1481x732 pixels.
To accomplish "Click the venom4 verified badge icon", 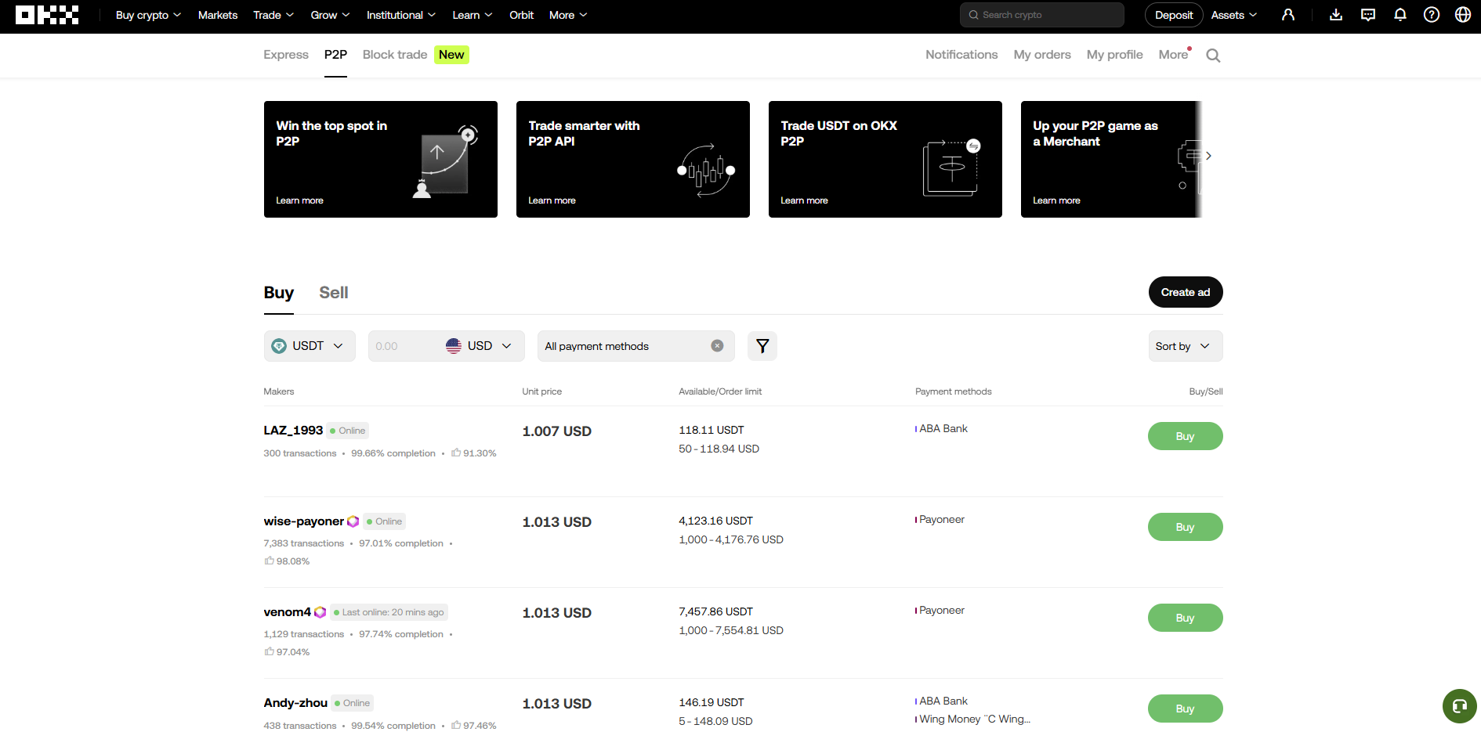I will (320, 612).
